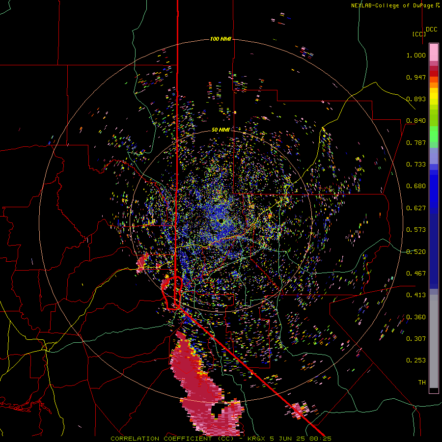
Task: Click the 0.413 colorbar value
Action: pos(416,295)
